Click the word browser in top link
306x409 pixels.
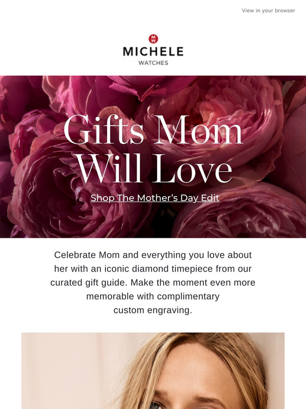[x=285, y=11]
